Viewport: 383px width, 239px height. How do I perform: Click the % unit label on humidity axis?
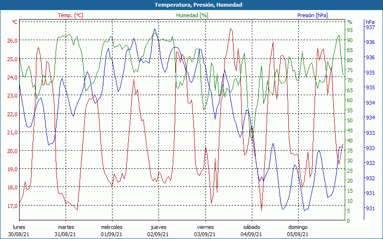coord(350,22)
